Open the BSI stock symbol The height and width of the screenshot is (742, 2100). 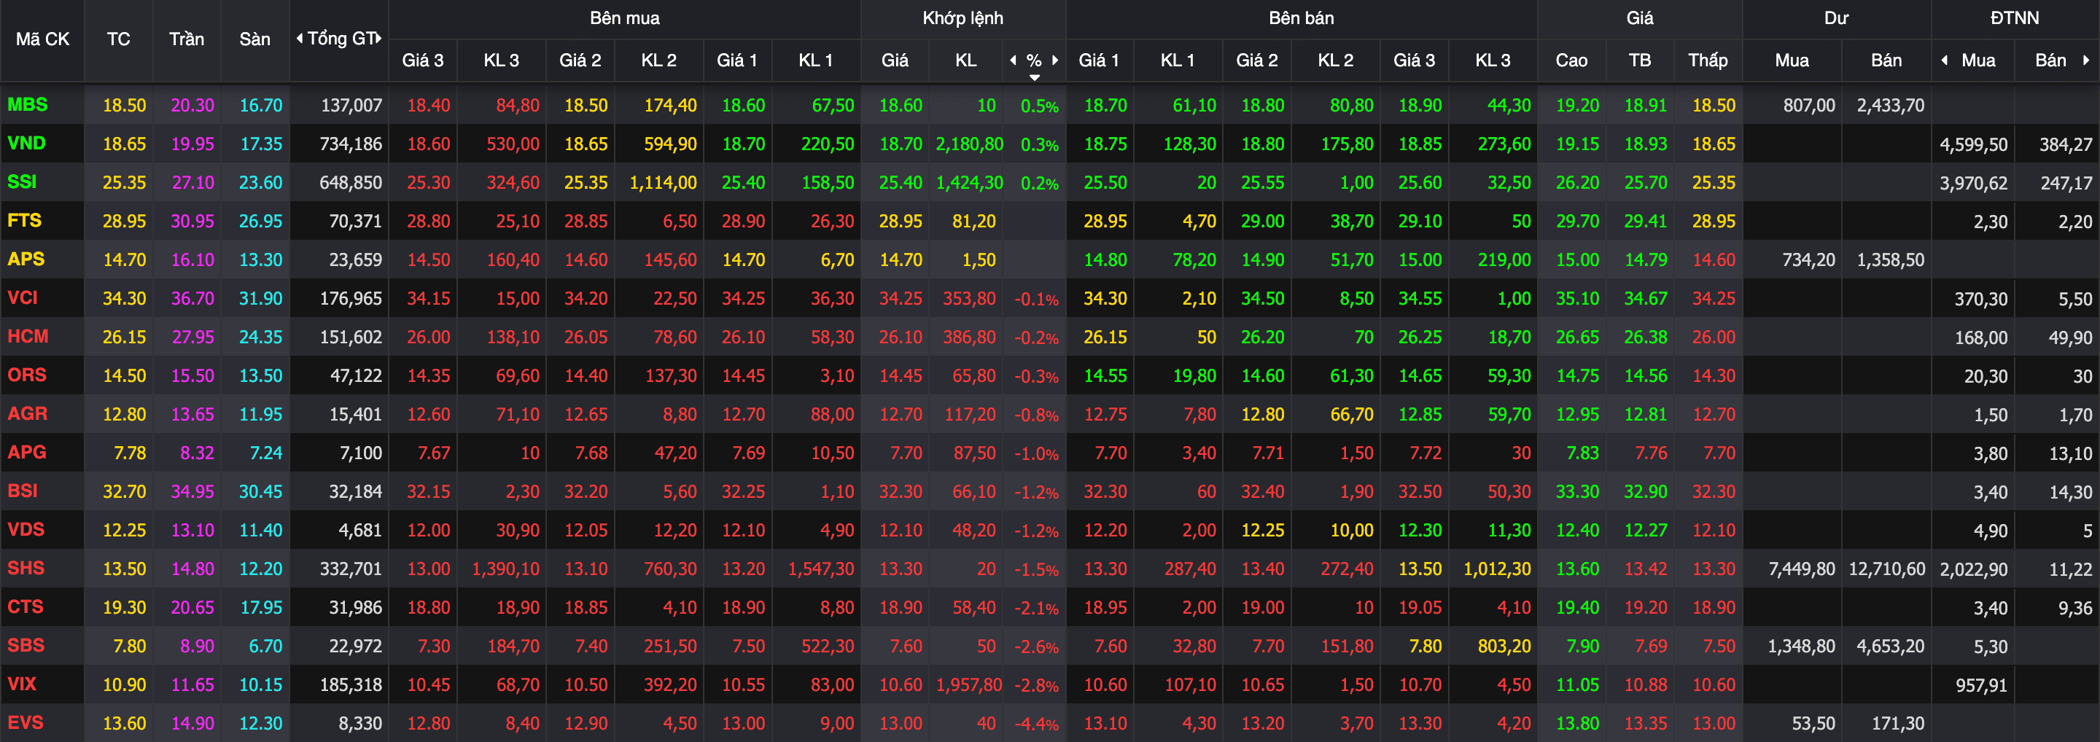[x=23, y=491]
